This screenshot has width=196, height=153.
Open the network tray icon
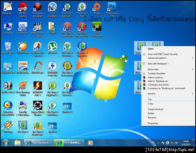click(172, 143)
